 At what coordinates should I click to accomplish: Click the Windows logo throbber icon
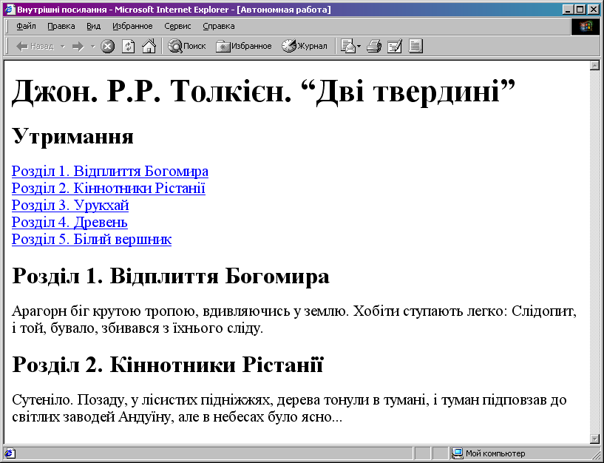click(585, 27)
